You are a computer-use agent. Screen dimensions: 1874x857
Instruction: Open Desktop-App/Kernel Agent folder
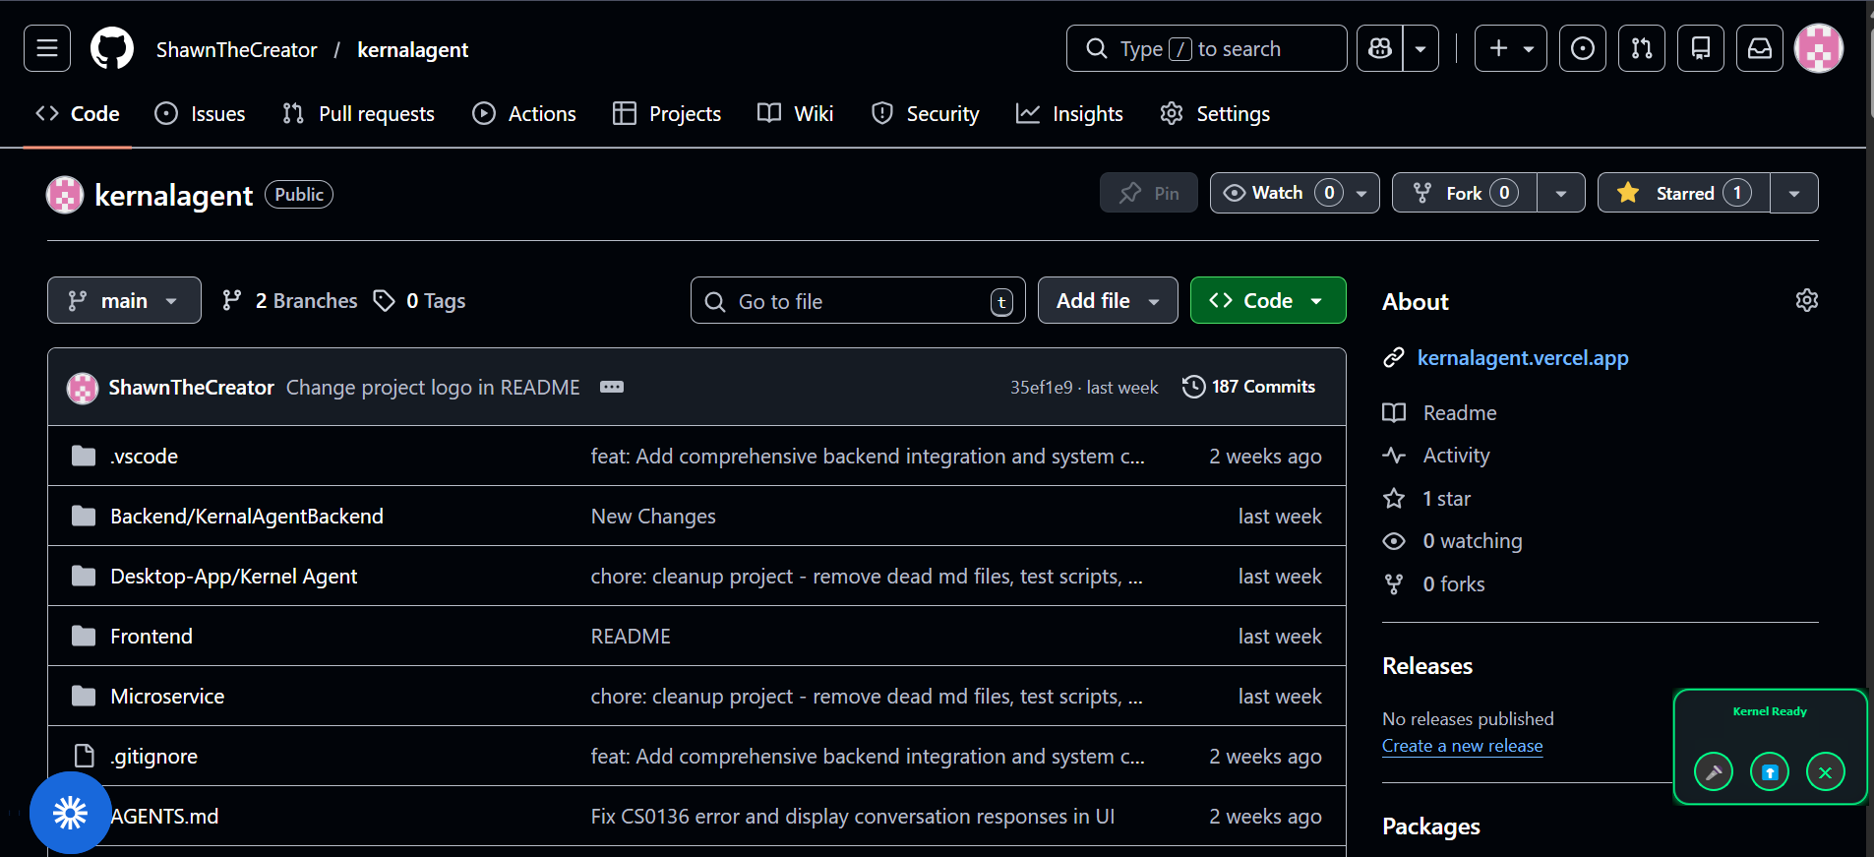point(234,576)
